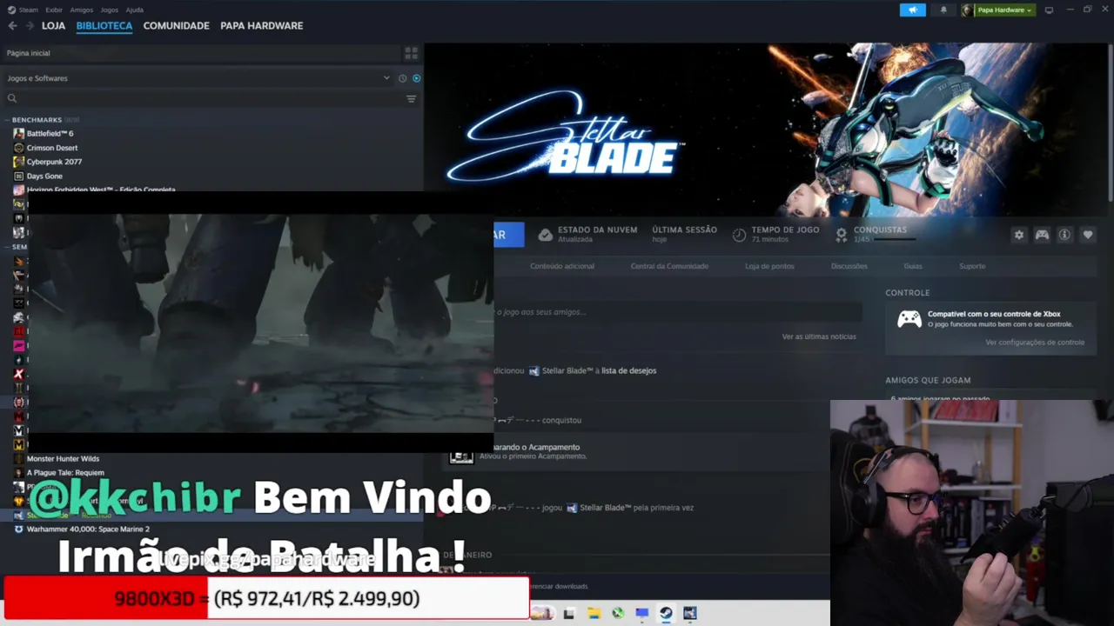
Task: Click the monitor icon in taskbar
Action: [x=642, y=613]
